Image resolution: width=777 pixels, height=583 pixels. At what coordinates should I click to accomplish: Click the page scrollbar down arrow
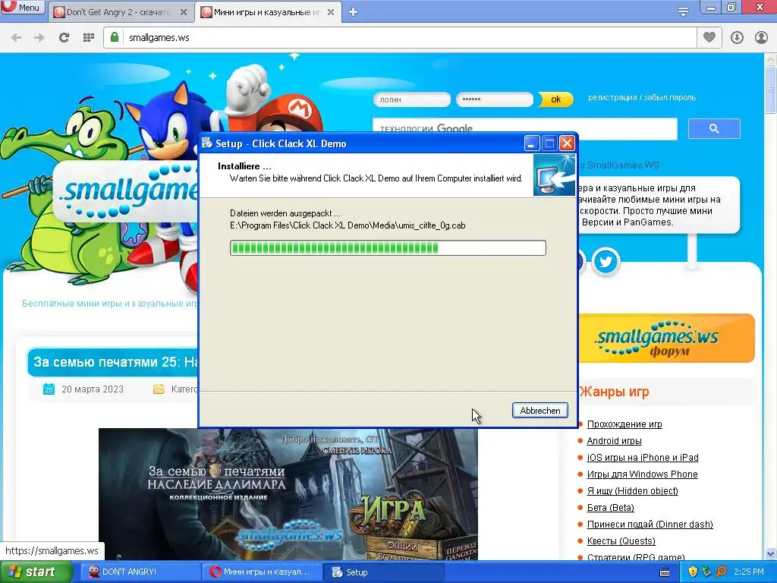(771, 553)
